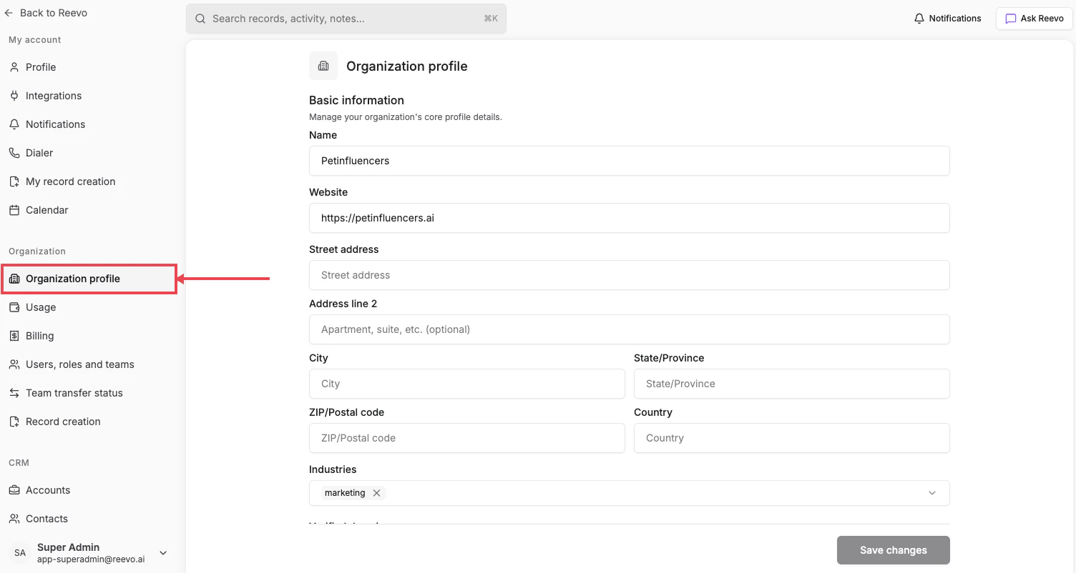Click the Organization profile building icon in sidebar
This screenshot has width=1076, height=573.
[14, 279]
